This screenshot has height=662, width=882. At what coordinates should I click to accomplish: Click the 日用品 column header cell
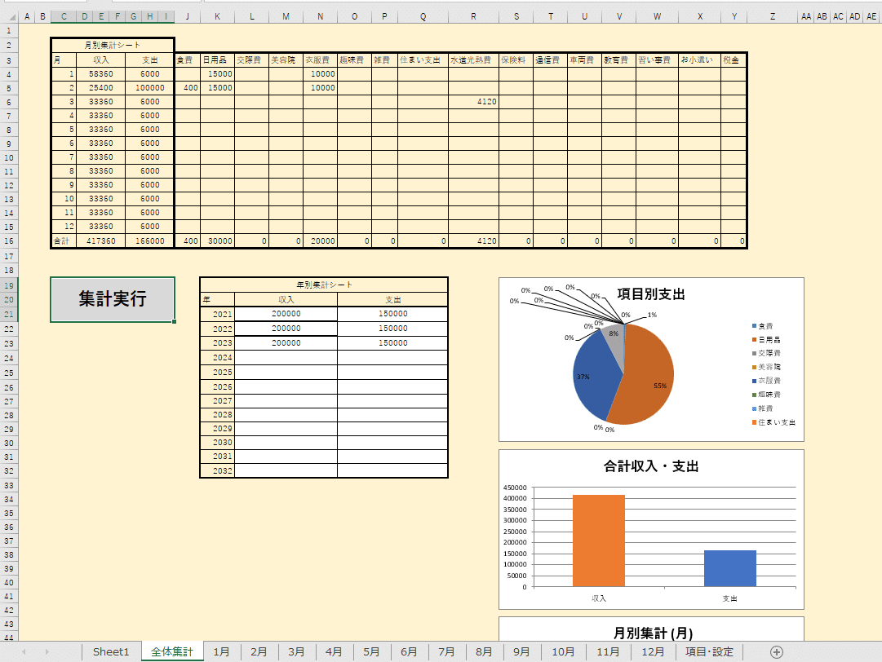coord(217,60)
